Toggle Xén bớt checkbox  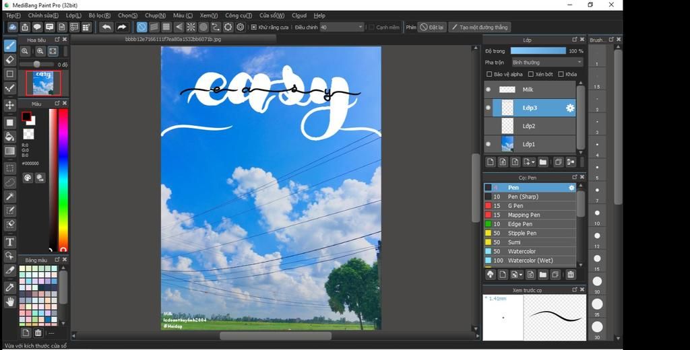coord(531,74)
